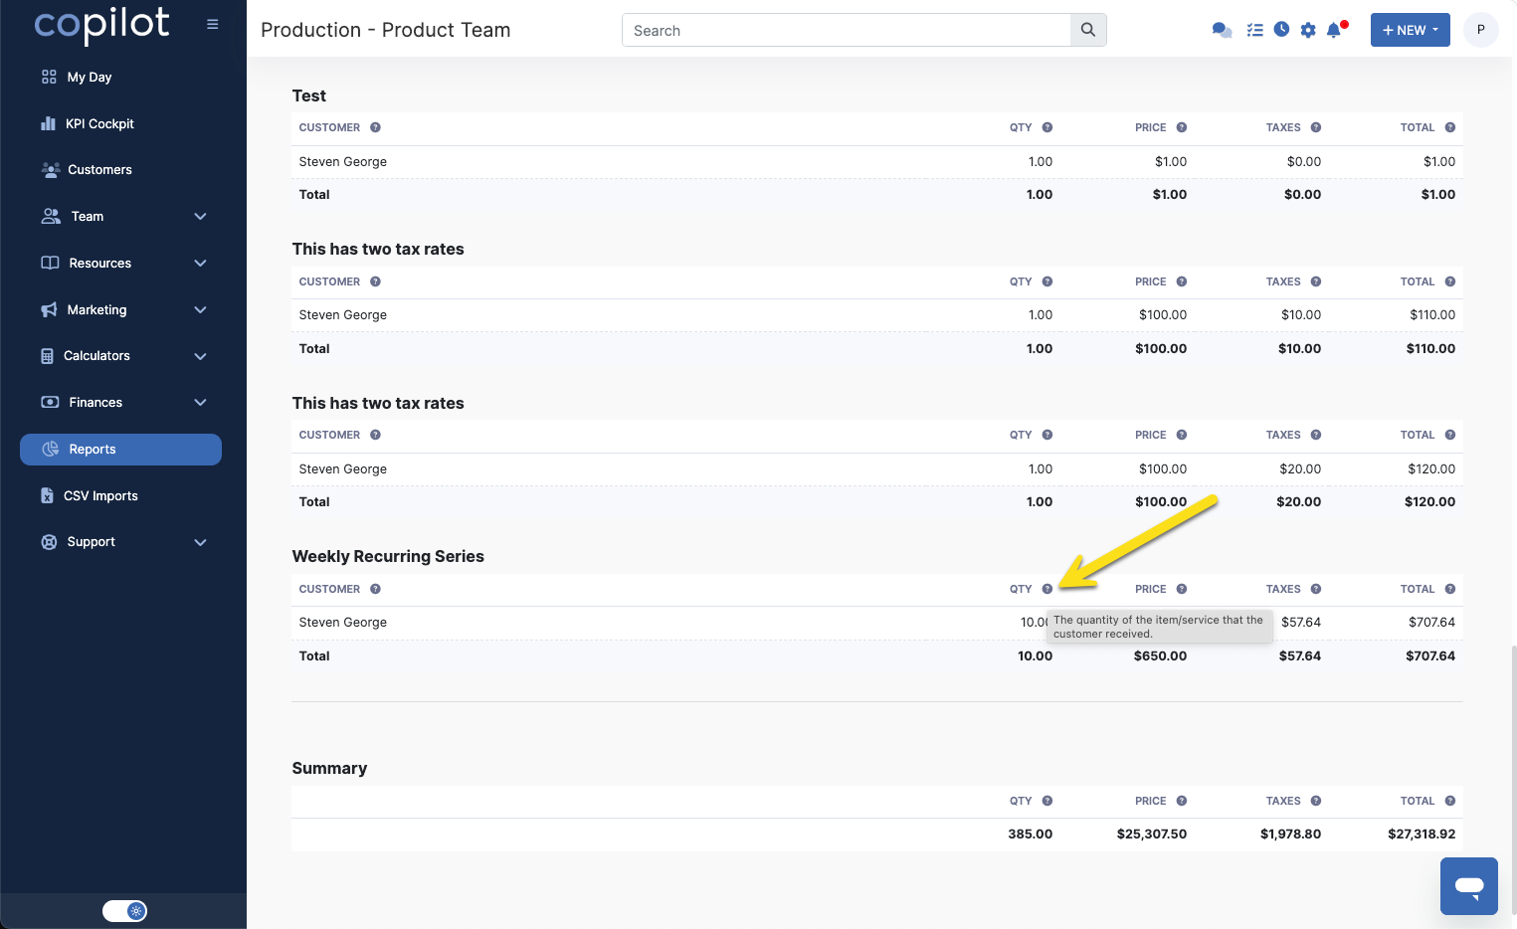Click TAXES help icon in Test table
The image size is (1517, 929).
[x=1316, y=127]
